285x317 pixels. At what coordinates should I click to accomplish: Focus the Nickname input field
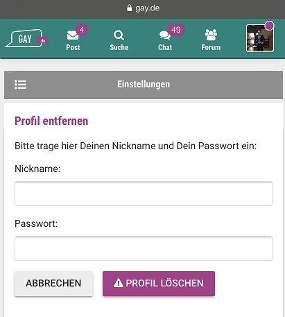point(144,194)
